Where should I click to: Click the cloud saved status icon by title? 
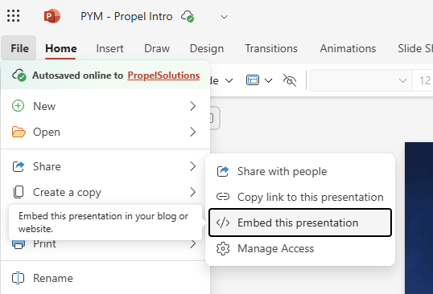pyautogui.click(x=188, y=16)
